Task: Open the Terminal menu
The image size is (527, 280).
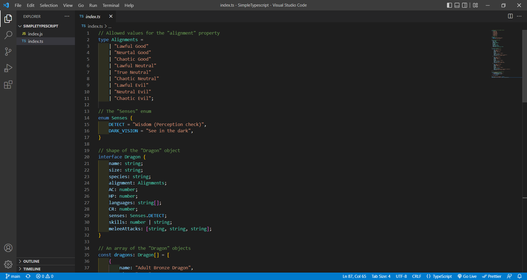Action: 111,5
